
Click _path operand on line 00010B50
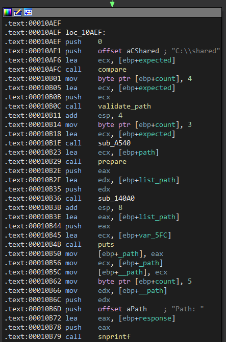[129, 254]
